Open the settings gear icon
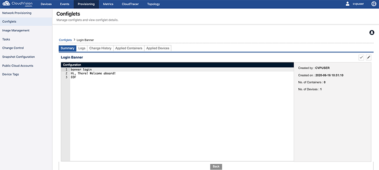This screenshot has height=170, width=379. point(374,4)
